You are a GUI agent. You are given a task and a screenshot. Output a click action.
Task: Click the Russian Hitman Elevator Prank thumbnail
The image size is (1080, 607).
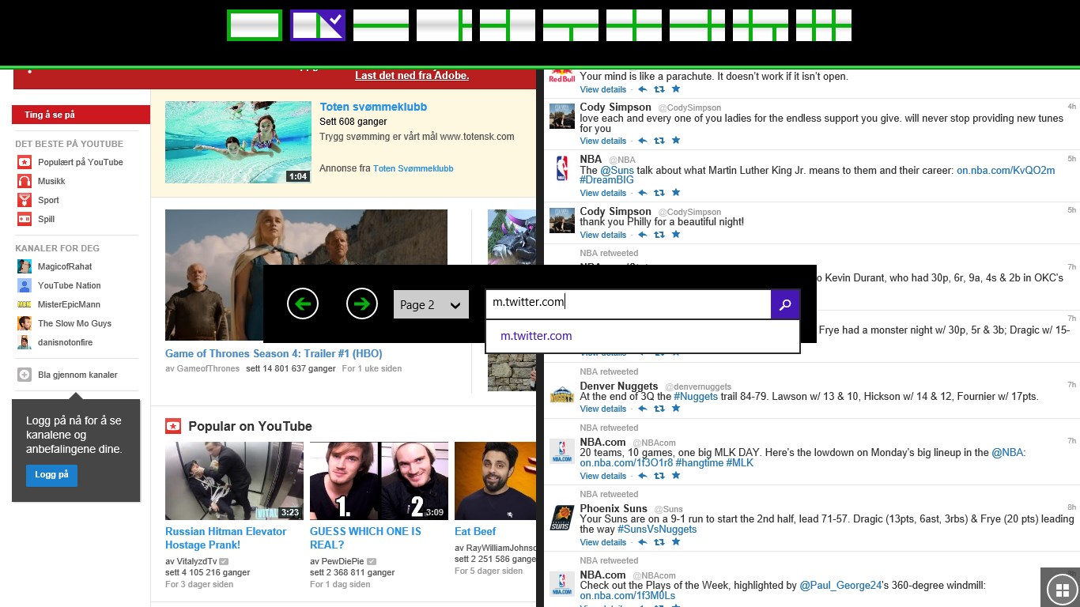coord(234,480)
